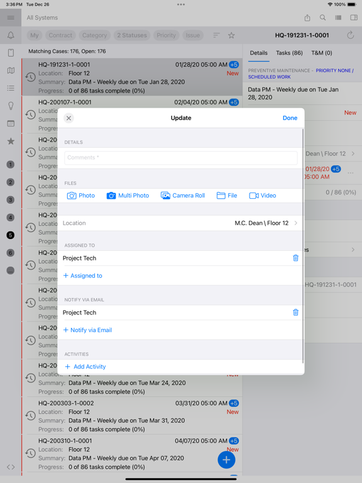Add another Assigned to entry
The image size is (362, 483).
pos(82,275)
